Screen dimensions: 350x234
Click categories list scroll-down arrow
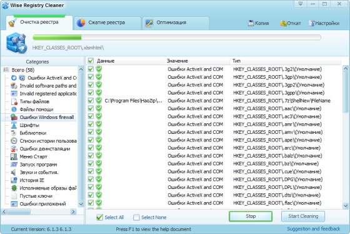81,204
